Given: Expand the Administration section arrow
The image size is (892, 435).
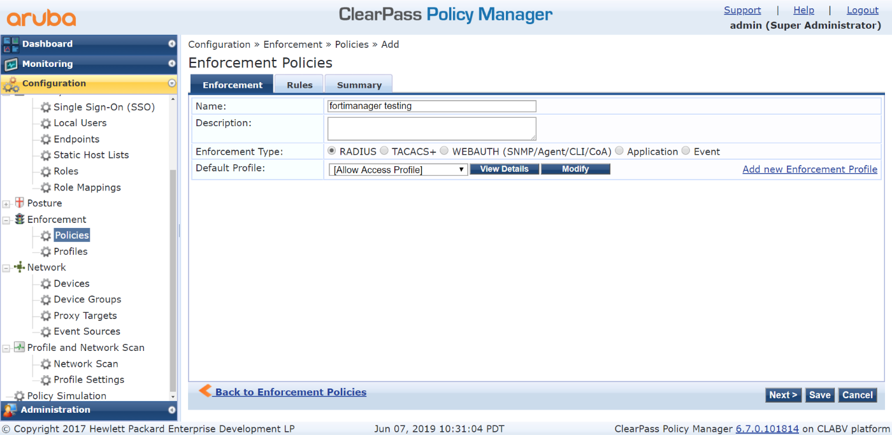Looking at the screenshot, I should (x=171, y=410).
